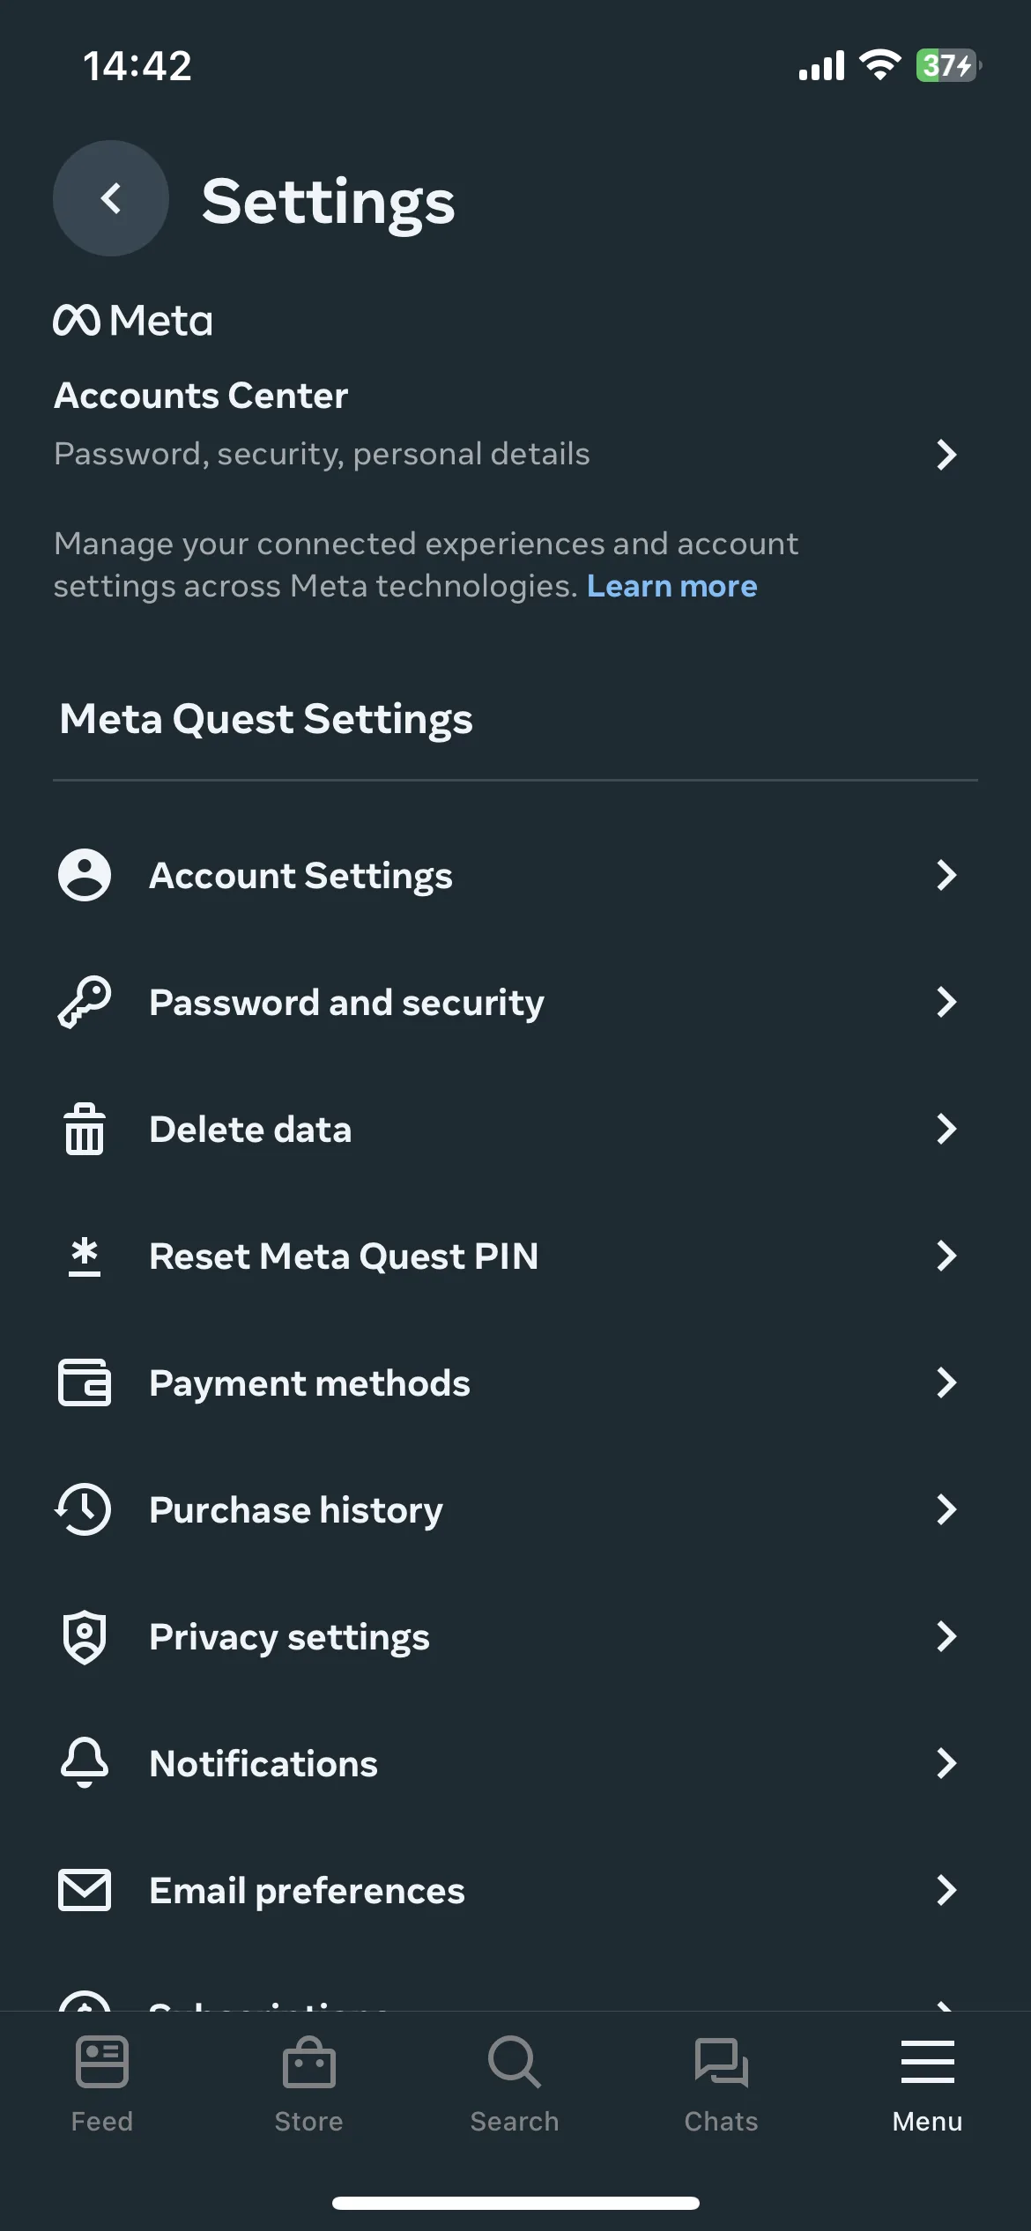Follow the Learn more link
The width and height of the screenshot is (1031, 2231).
click(x=672, y=586)
